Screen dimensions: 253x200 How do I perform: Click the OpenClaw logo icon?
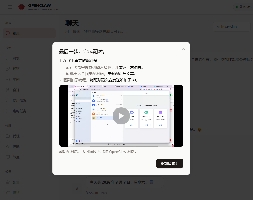click(21, 7)
